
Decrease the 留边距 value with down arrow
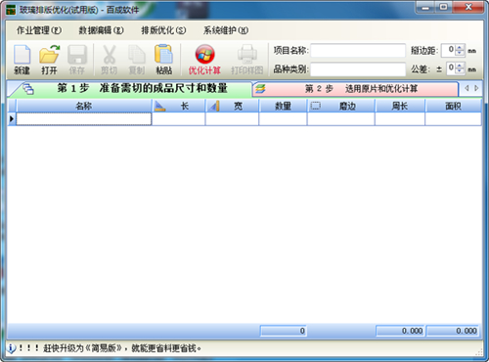click(x=460, y=53)
